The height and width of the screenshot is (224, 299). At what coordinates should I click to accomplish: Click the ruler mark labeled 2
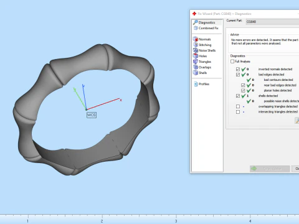[102, 221]
